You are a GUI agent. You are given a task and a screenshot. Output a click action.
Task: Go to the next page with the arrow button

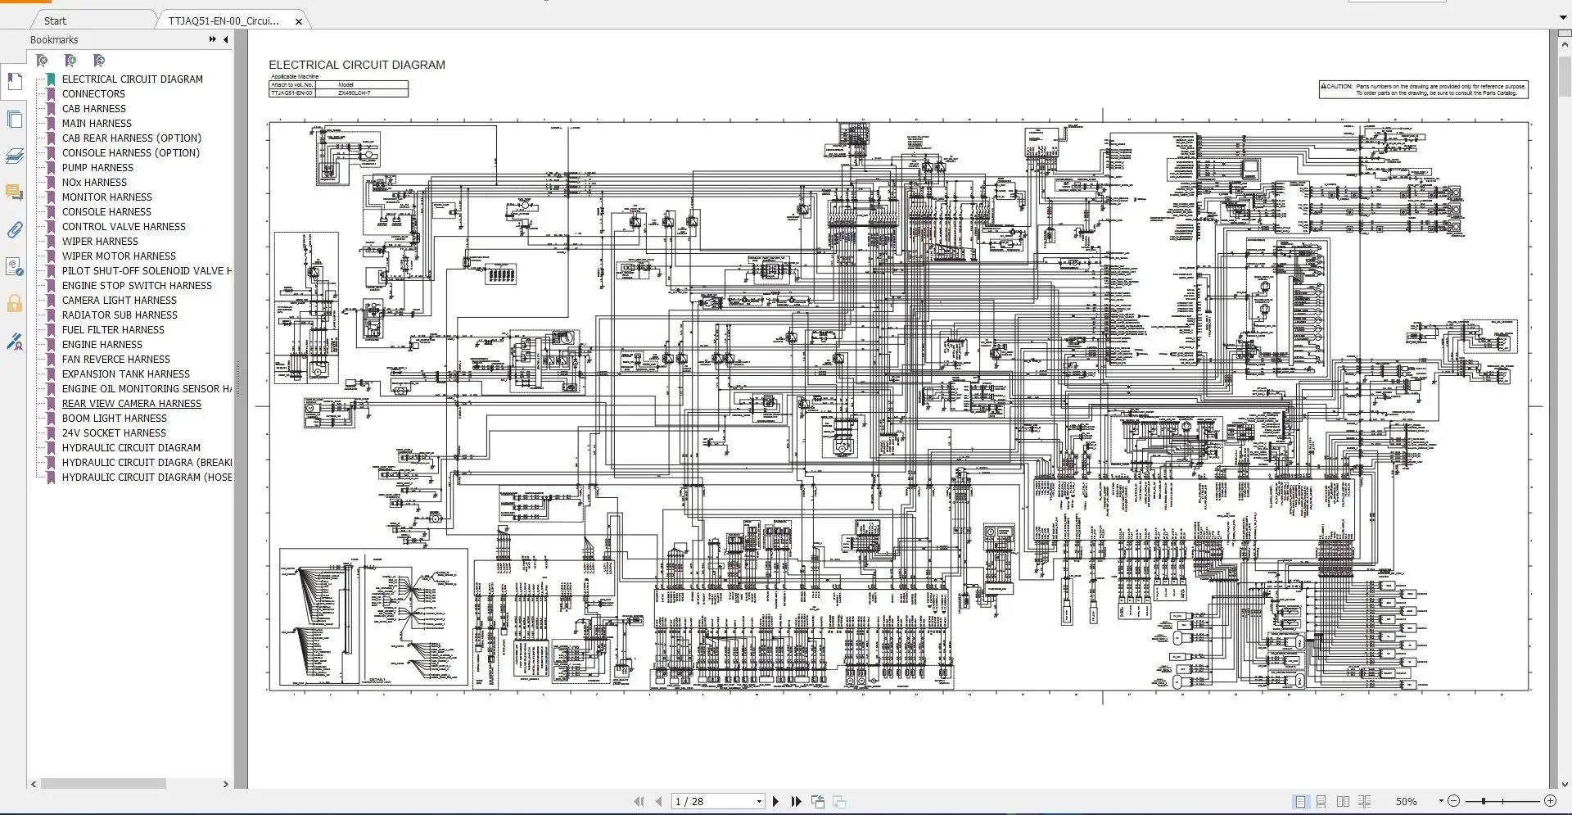pos(775,801)
